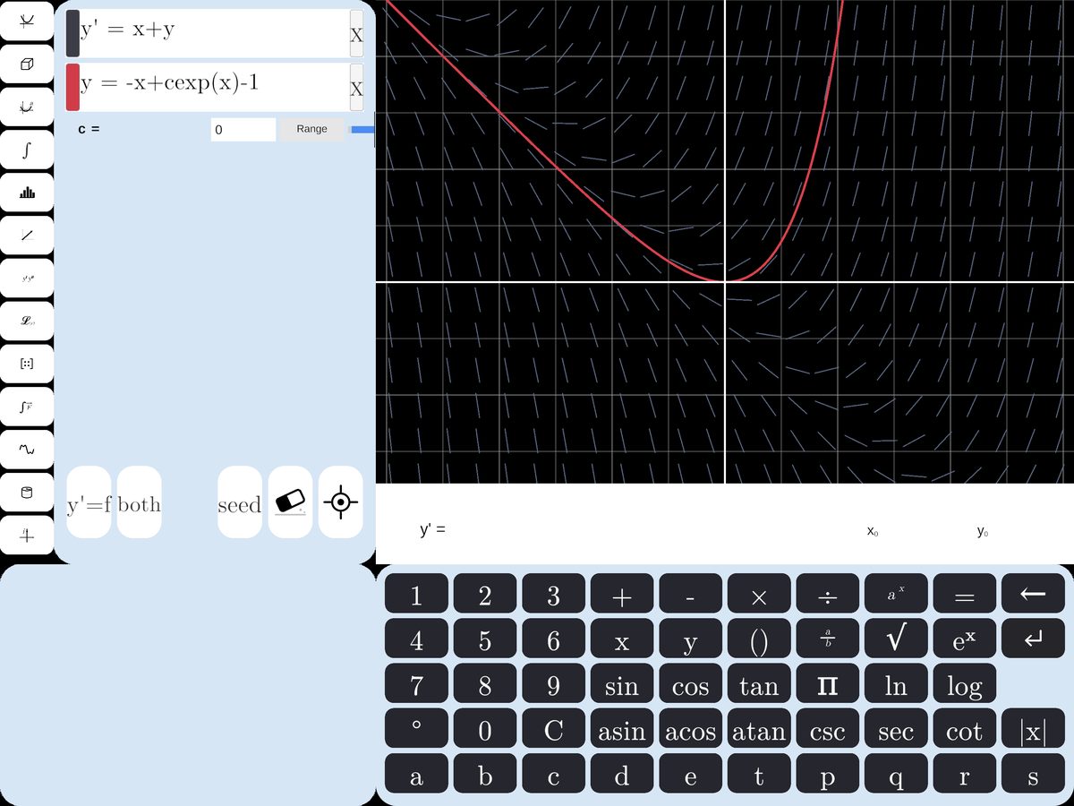Tap the a^x exponent key
The image size is (1074, 806).
(896, 594)
